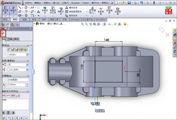Click the Save icon in top toolbar
This screenshot has height=120, width=177.
click(129, 3)
